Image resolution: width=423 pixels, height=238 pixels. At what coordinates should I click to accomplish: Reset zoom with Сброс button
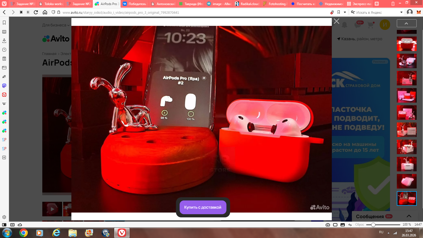coord(360,225)
